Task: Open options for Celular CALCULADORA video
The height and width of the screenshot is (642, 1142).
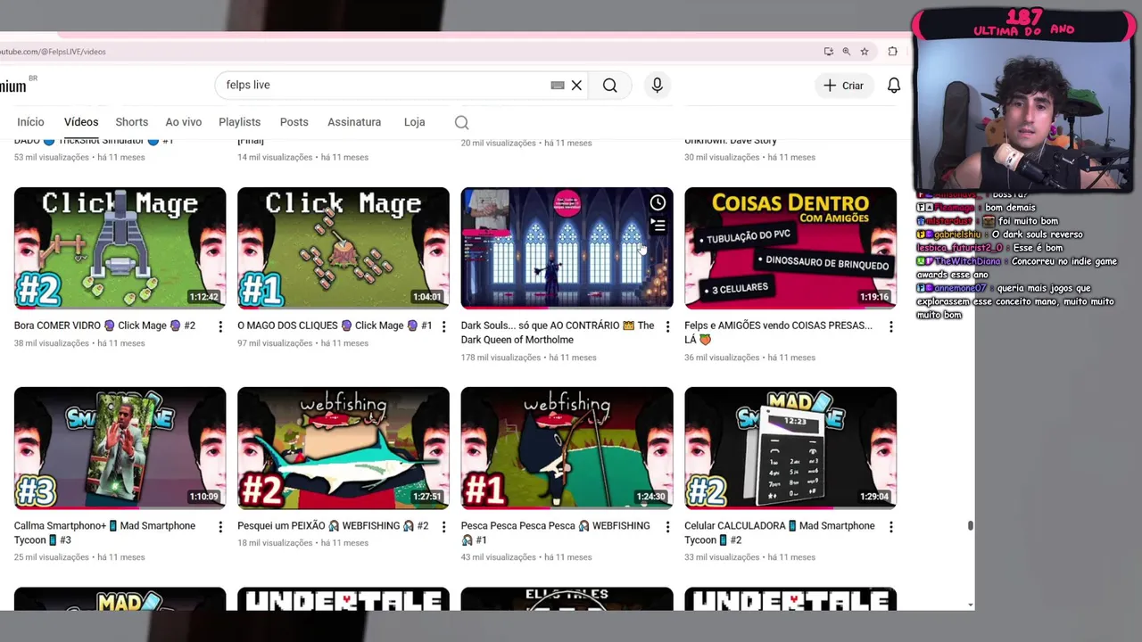Action: 890,527
